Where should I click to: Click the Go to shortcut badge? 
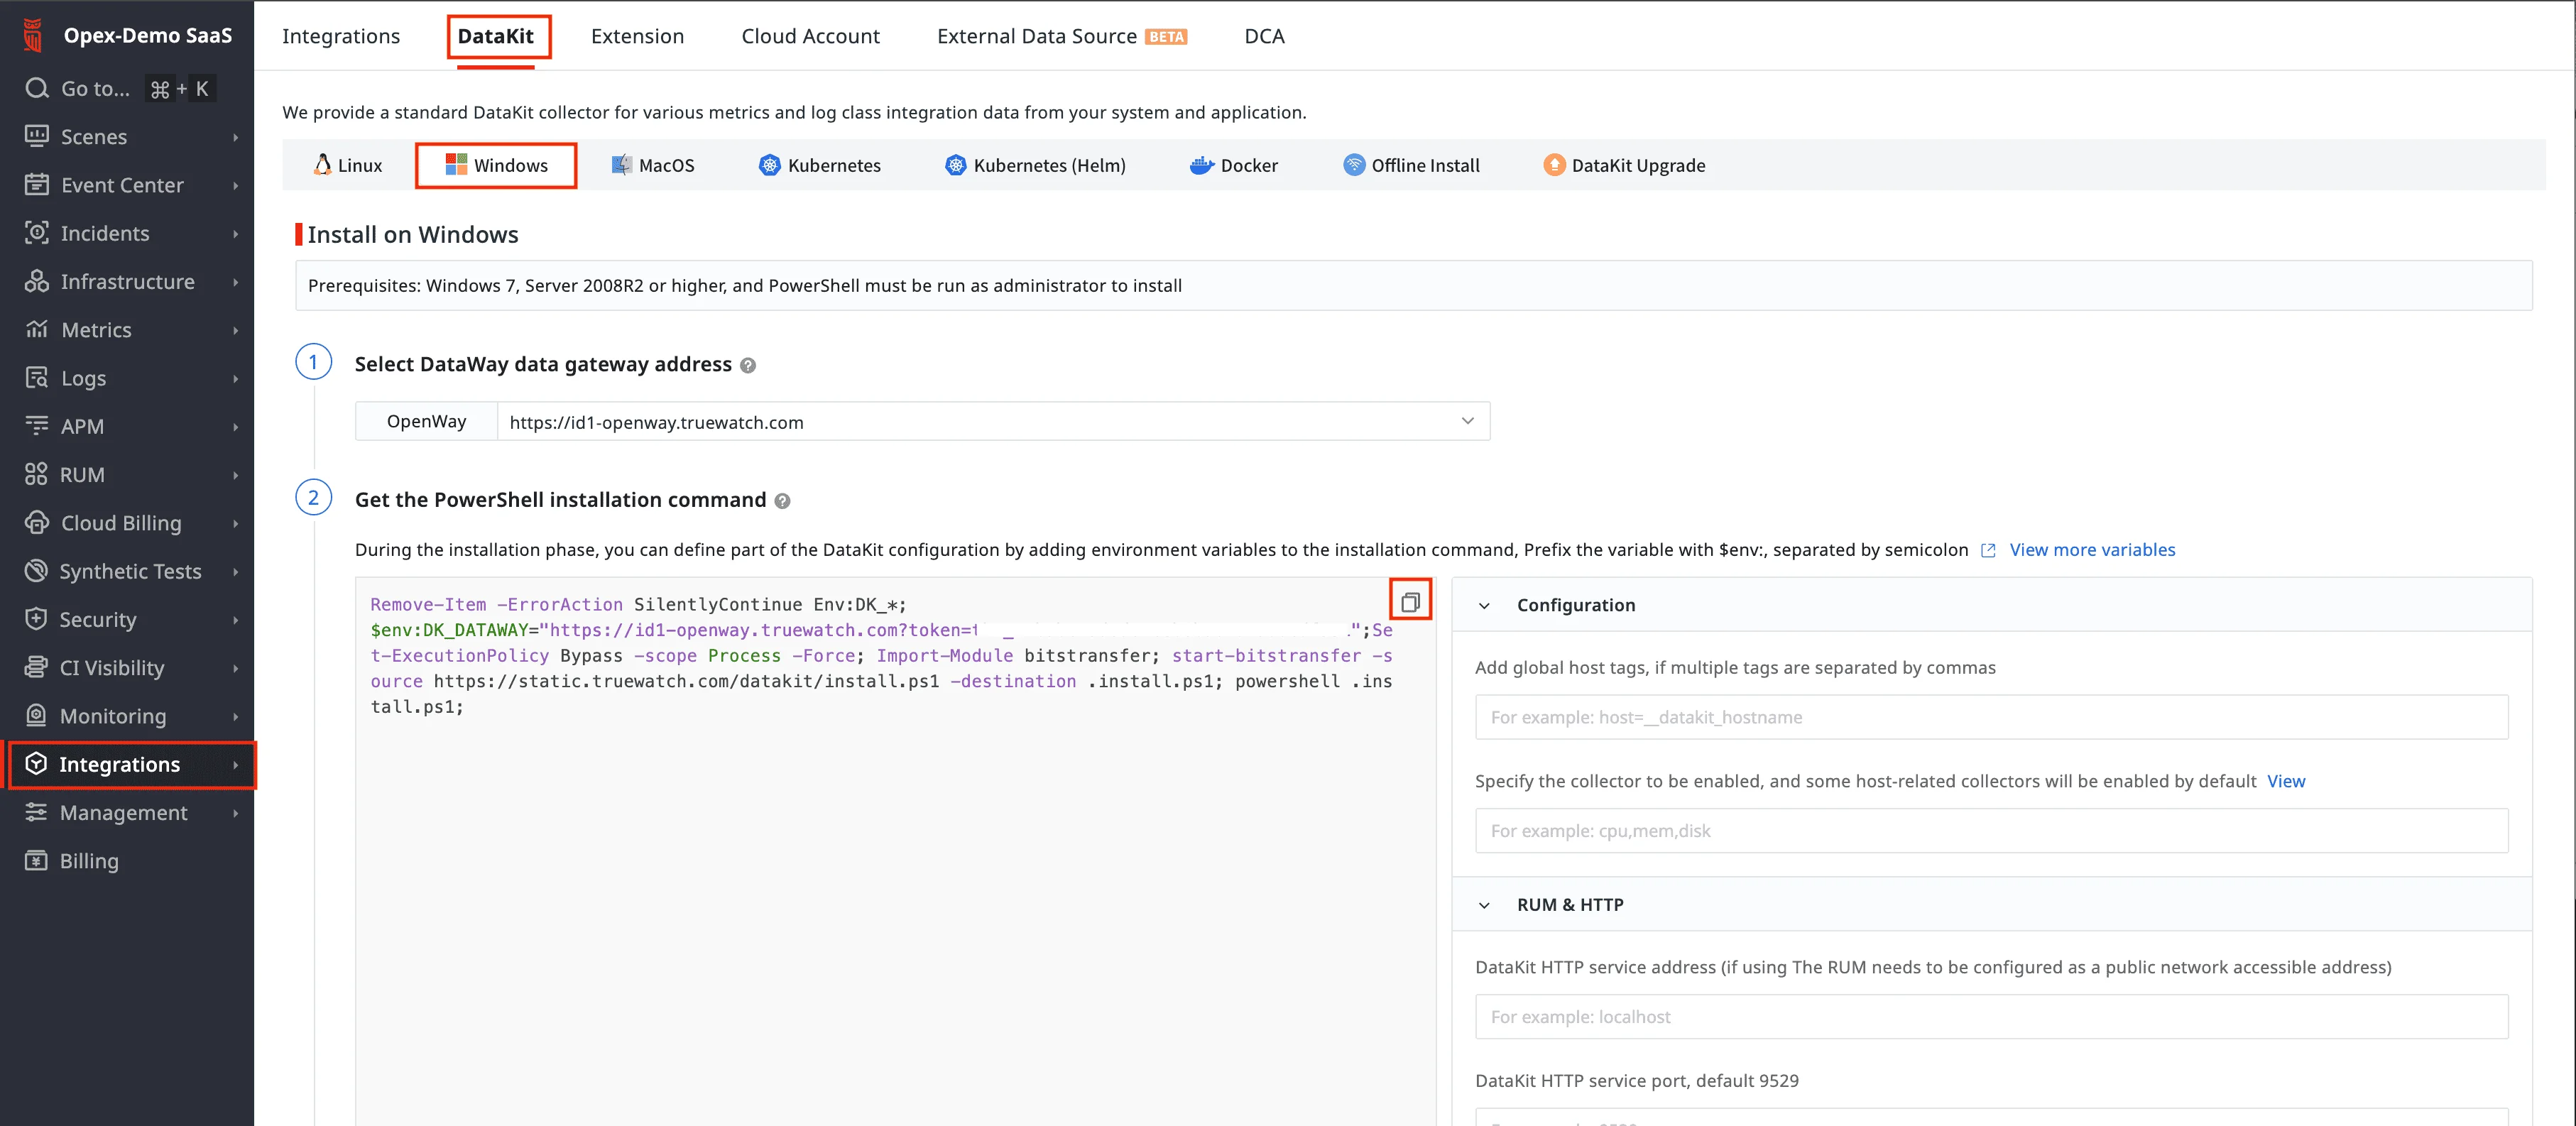pos(181,89)
